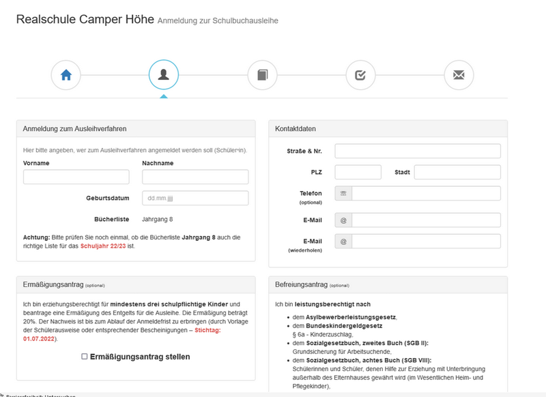Click the phone icon beside Telefon field
The image size is (546, 397).
[x=343, y=194]
